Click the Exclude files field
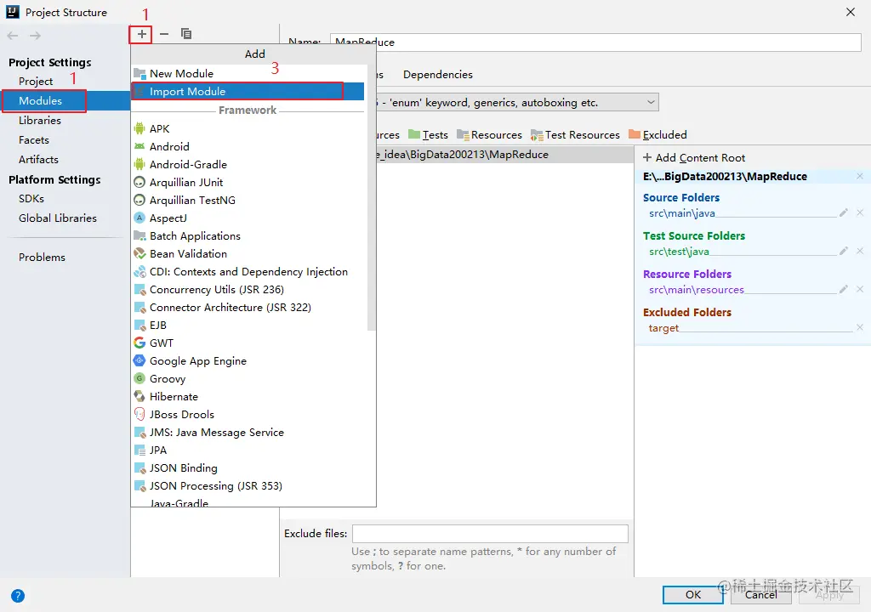871x612 pixels. tap(490, 534)
